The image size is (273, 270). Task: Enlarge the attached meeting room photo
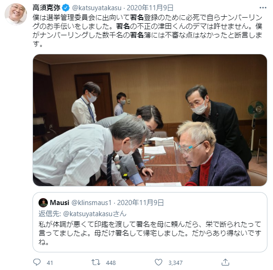tap(150, 120)
